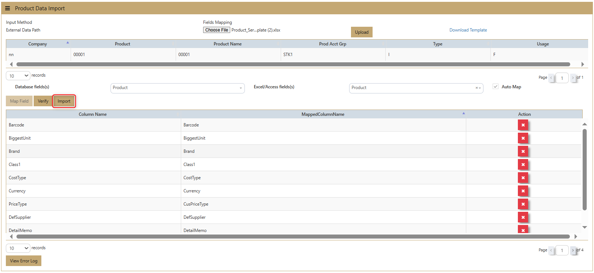Delete the Brand mapping row
Image resolution: width=594 pixels, height=273 pixels.
click(x=523, y=151)
